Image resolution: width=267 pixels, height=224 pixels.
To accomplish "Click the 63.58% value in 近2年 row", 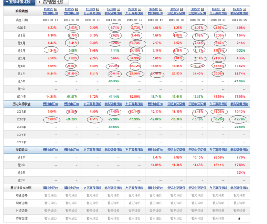I will 219,73.
